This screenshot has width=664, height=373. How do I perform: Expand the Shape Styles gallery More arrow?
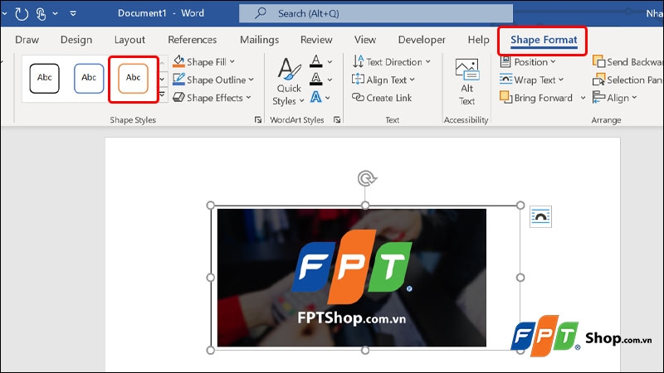coord(162,95)
